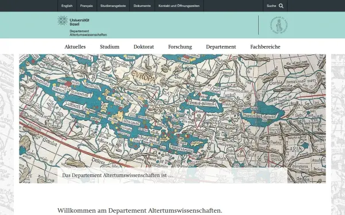Open the Studium menu

(110, 47)
